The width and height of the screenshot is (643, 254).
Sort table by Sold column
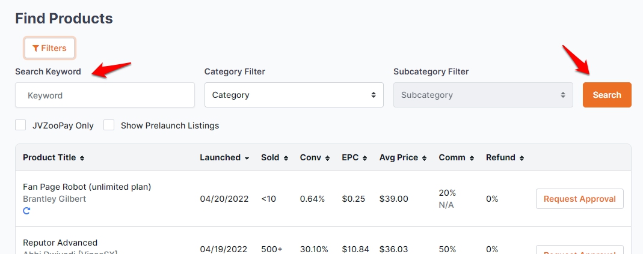point(275,158)
